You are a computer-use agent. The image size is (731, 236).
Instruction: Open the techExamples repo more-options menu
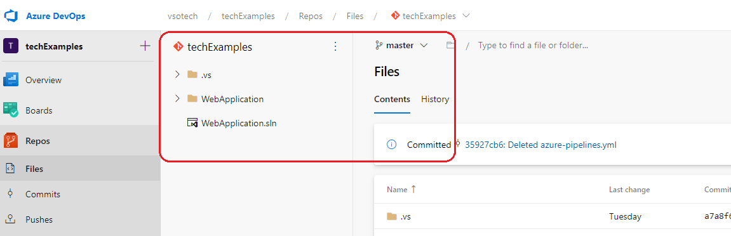pos(335,46)
